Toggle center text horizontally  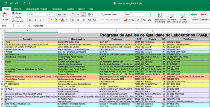78,20
